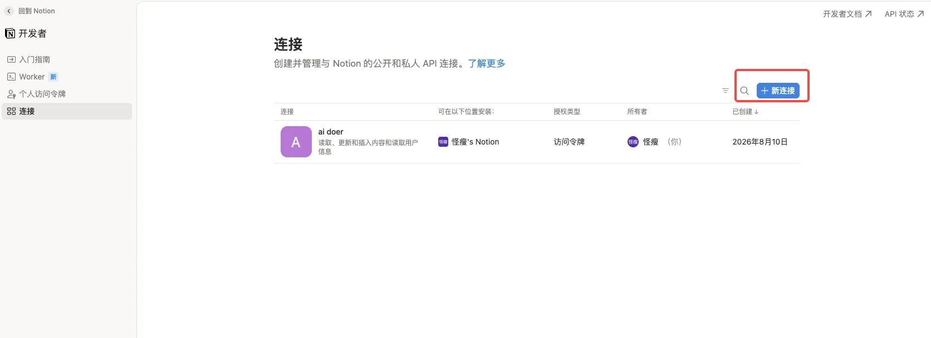
Task: Click the 开发者 heading in sidebar
Action: tap(32, 33)
